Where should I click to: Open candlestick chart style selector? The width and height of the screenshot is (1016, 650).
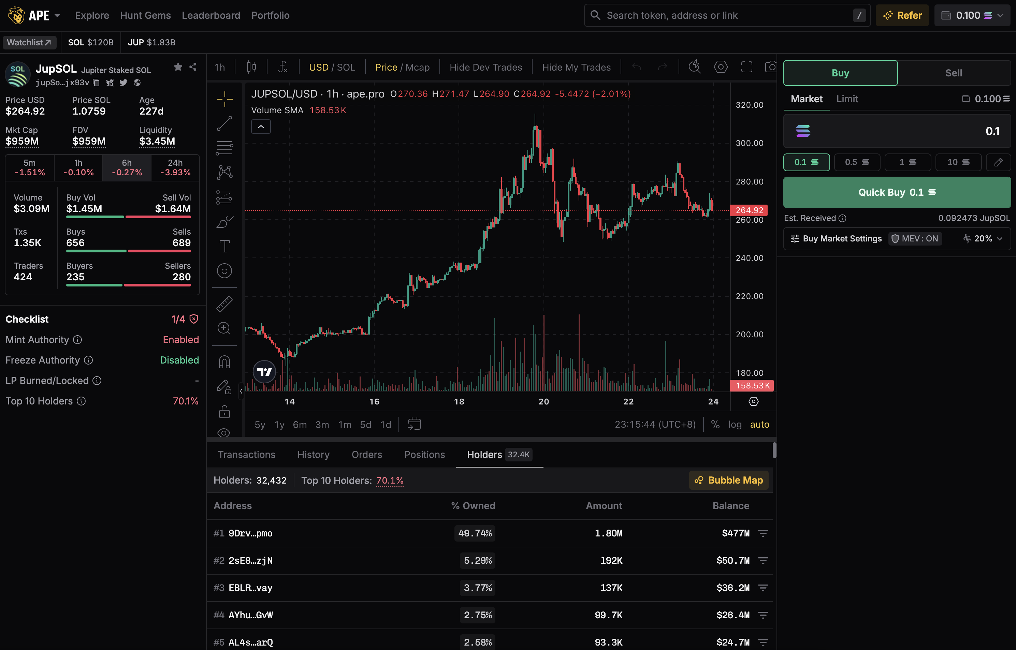coord(251,67)
